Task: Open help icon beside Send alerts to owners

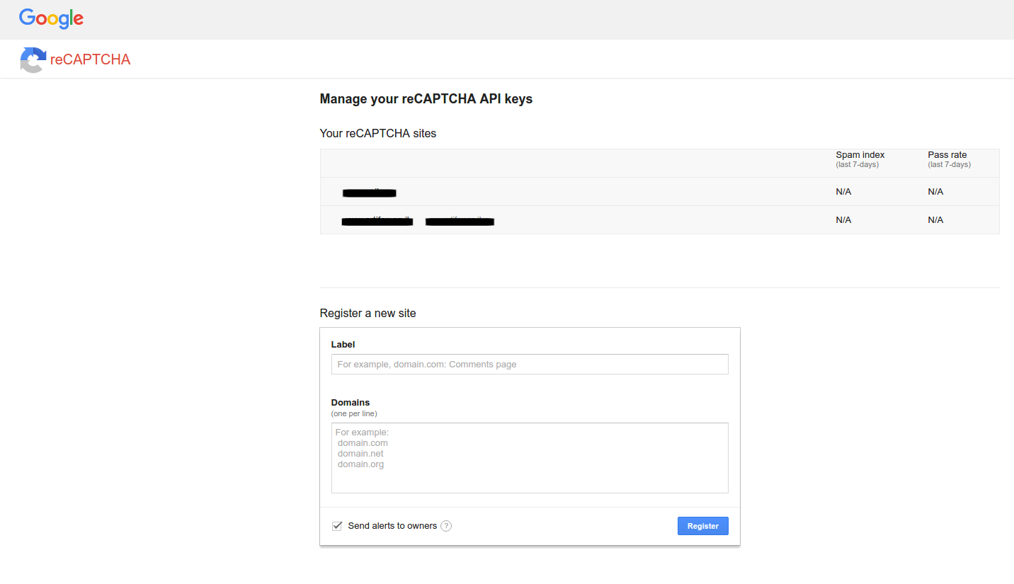Action: (x=446, y=526)
